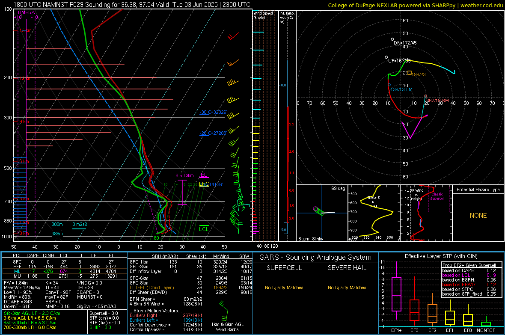This screenshot has height=335, width=505.
Task: Click the Corfidi upshear UP circle marker
Action: pos(386,57)
